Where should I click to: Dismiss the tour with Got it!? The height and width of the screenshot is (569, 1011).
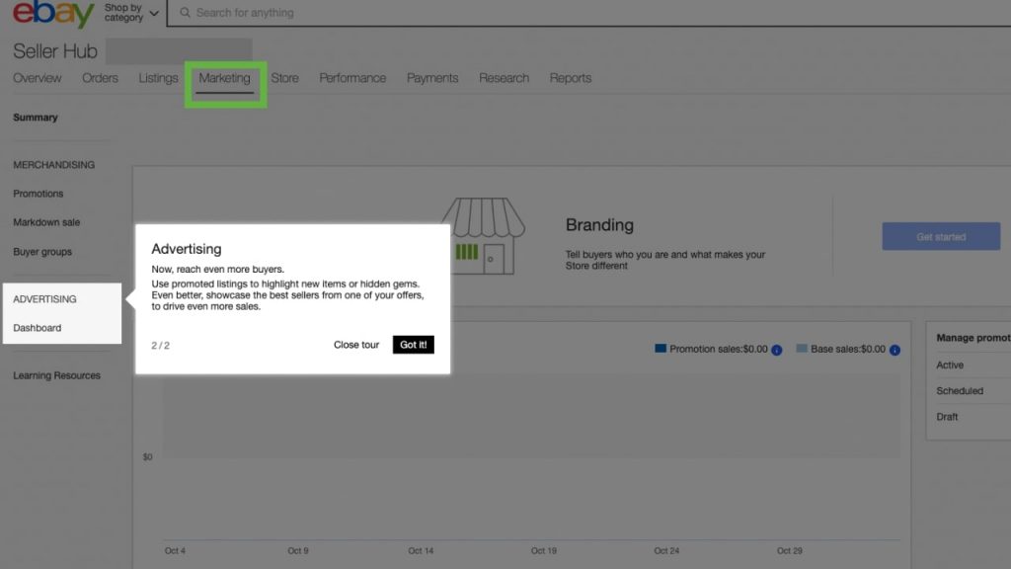413,345
